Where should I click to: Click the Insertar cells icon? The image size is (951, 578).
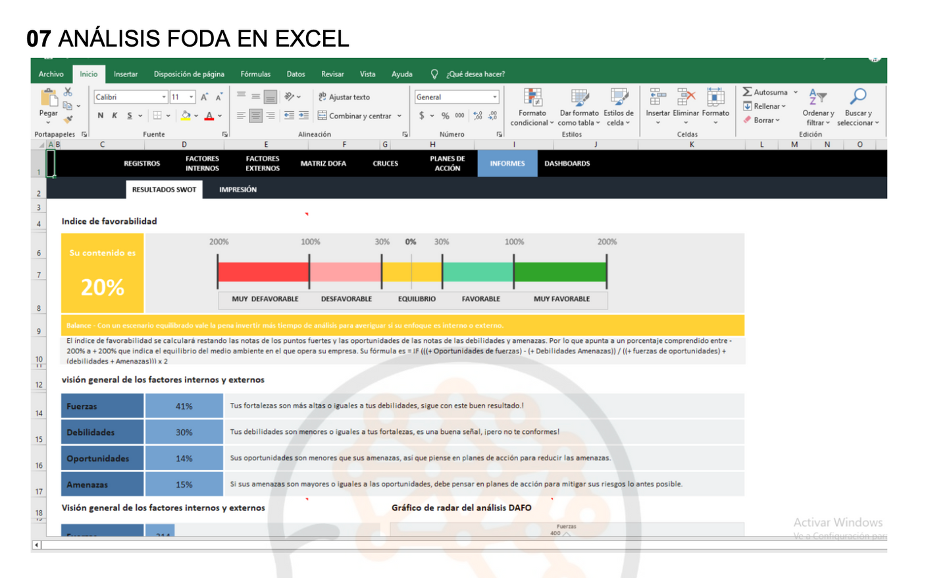[657, 97]
